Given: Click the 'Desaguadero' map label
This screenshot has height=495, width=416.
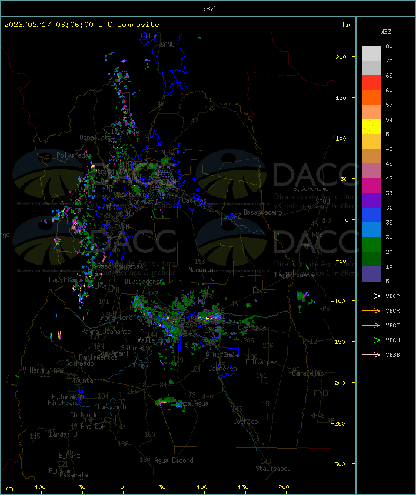Looking at the screenshot, I should click(x=262, y=212).
